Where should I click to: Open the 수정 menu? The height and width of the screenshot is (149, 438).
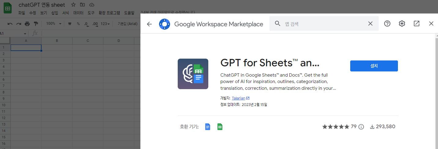click(33, 13)
